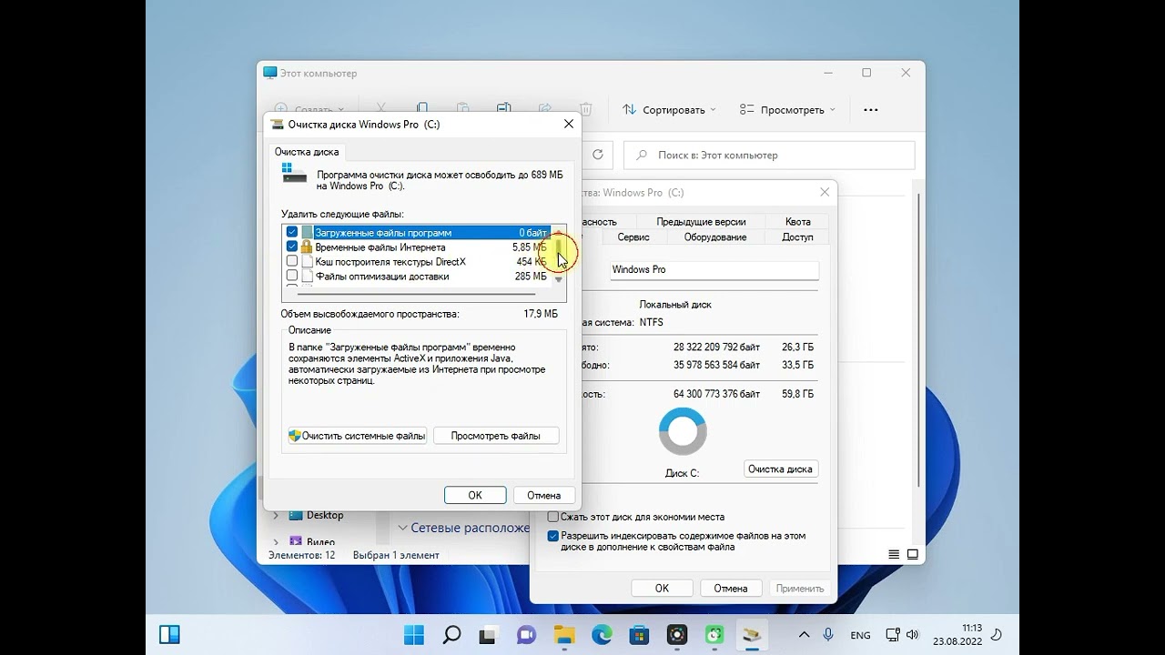Switch ENG input language

tap(860, 635)
